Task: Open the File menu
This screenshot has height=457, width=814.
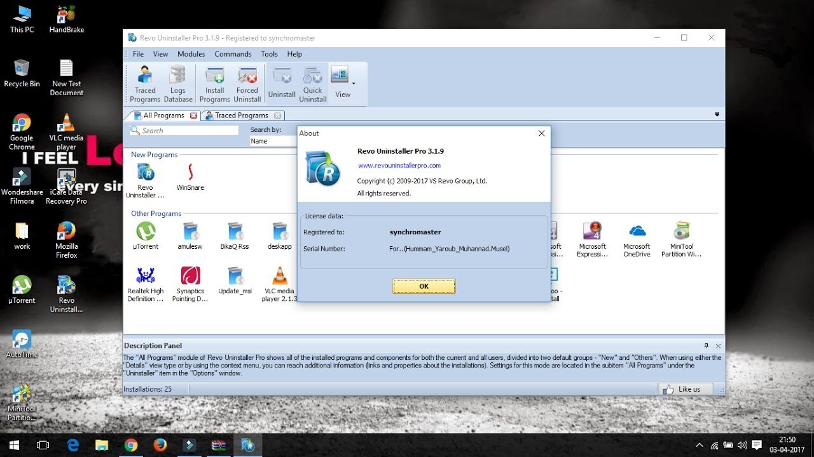Action: [x=138, y=54]
